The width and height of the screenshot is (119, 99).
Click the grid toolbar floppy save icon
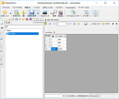click(85, 24)
